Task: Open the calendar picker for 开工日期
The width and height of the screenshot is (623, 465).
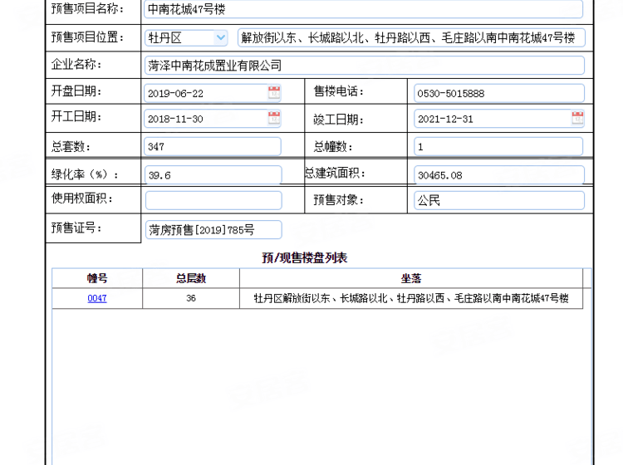Action: (274, 119)
